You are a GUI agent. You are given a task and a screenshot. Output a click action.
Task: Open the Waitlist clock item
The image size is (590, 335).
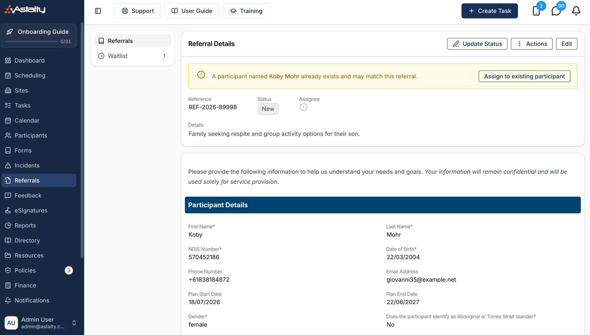133,56
